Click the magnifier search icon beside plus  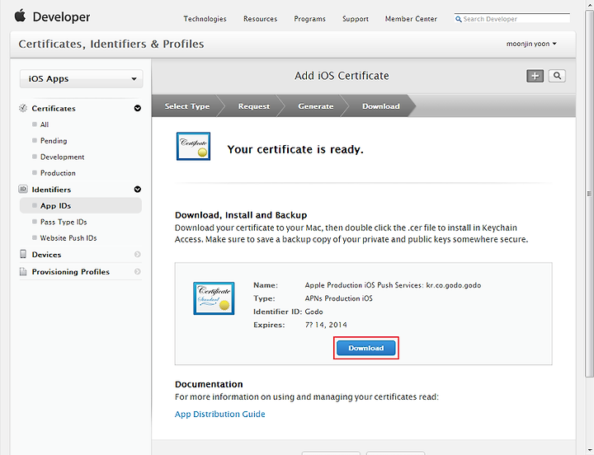557,76
